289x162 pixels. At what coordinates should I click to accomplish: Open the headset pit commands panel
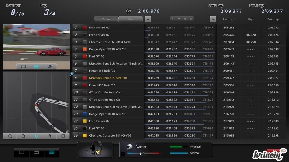point(95,150)
